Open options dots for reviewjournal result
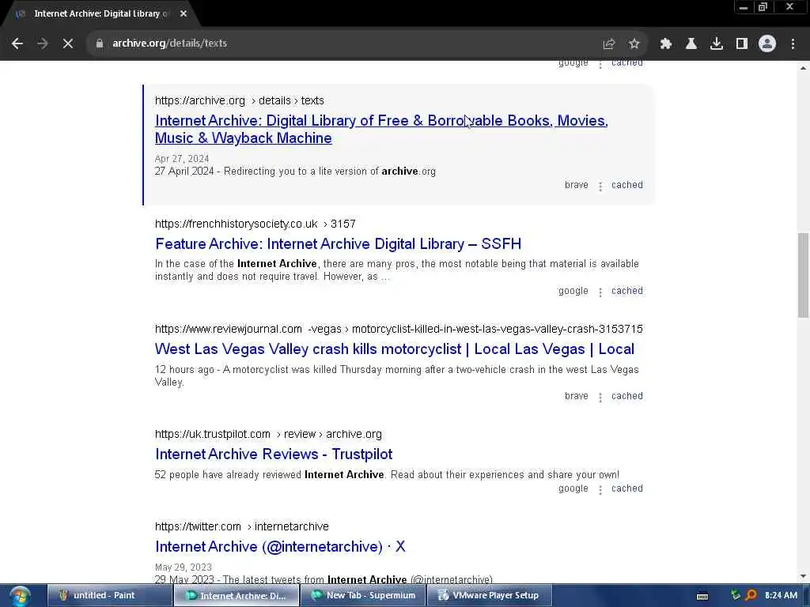 [x=600, y=398]
